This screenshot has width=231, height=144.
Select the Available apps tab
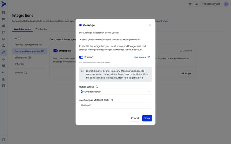point(22,29)
